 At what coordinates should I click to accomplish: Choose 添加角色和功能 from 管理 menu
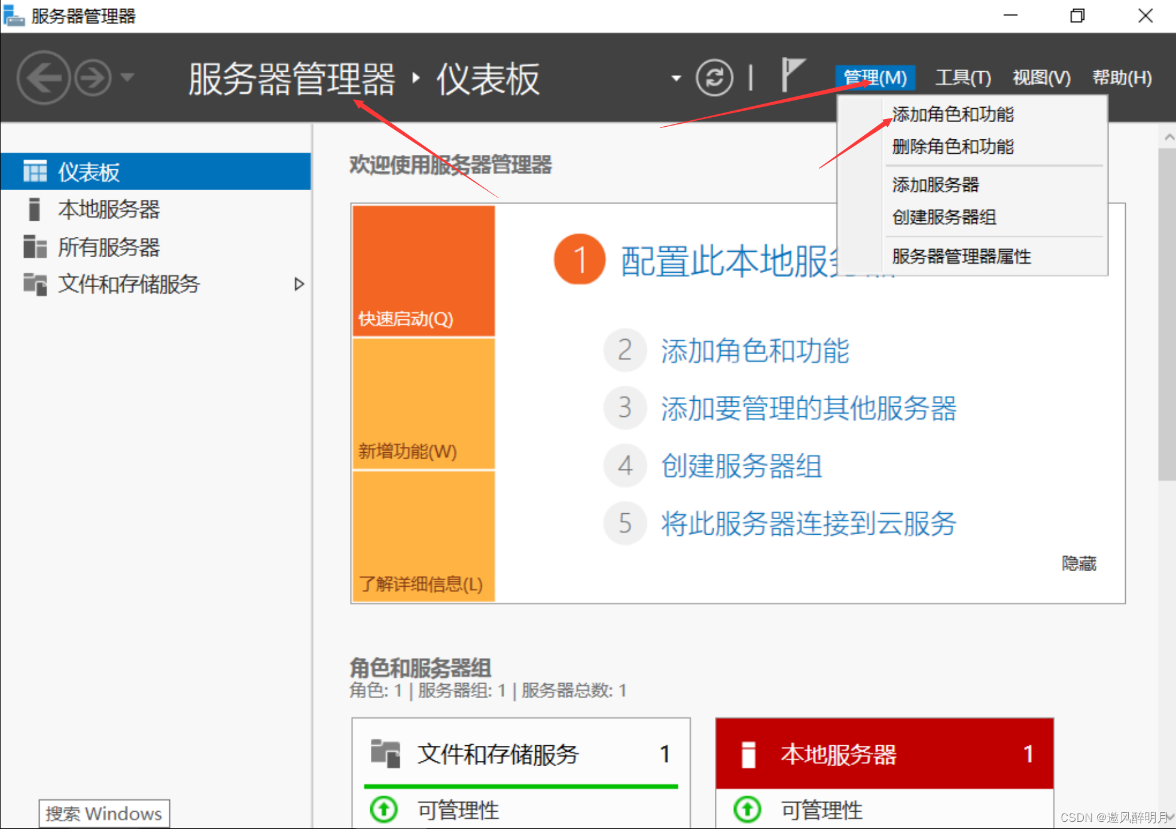tap(953, 114)
